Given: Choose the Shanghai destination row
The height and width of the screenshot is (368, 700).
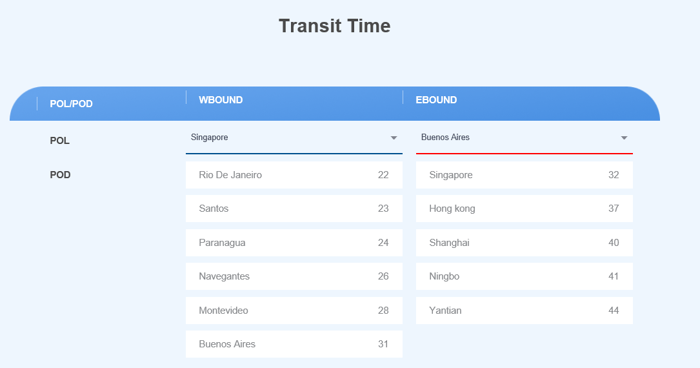Looking at the screenshot, I should click(x=524, y=243).
